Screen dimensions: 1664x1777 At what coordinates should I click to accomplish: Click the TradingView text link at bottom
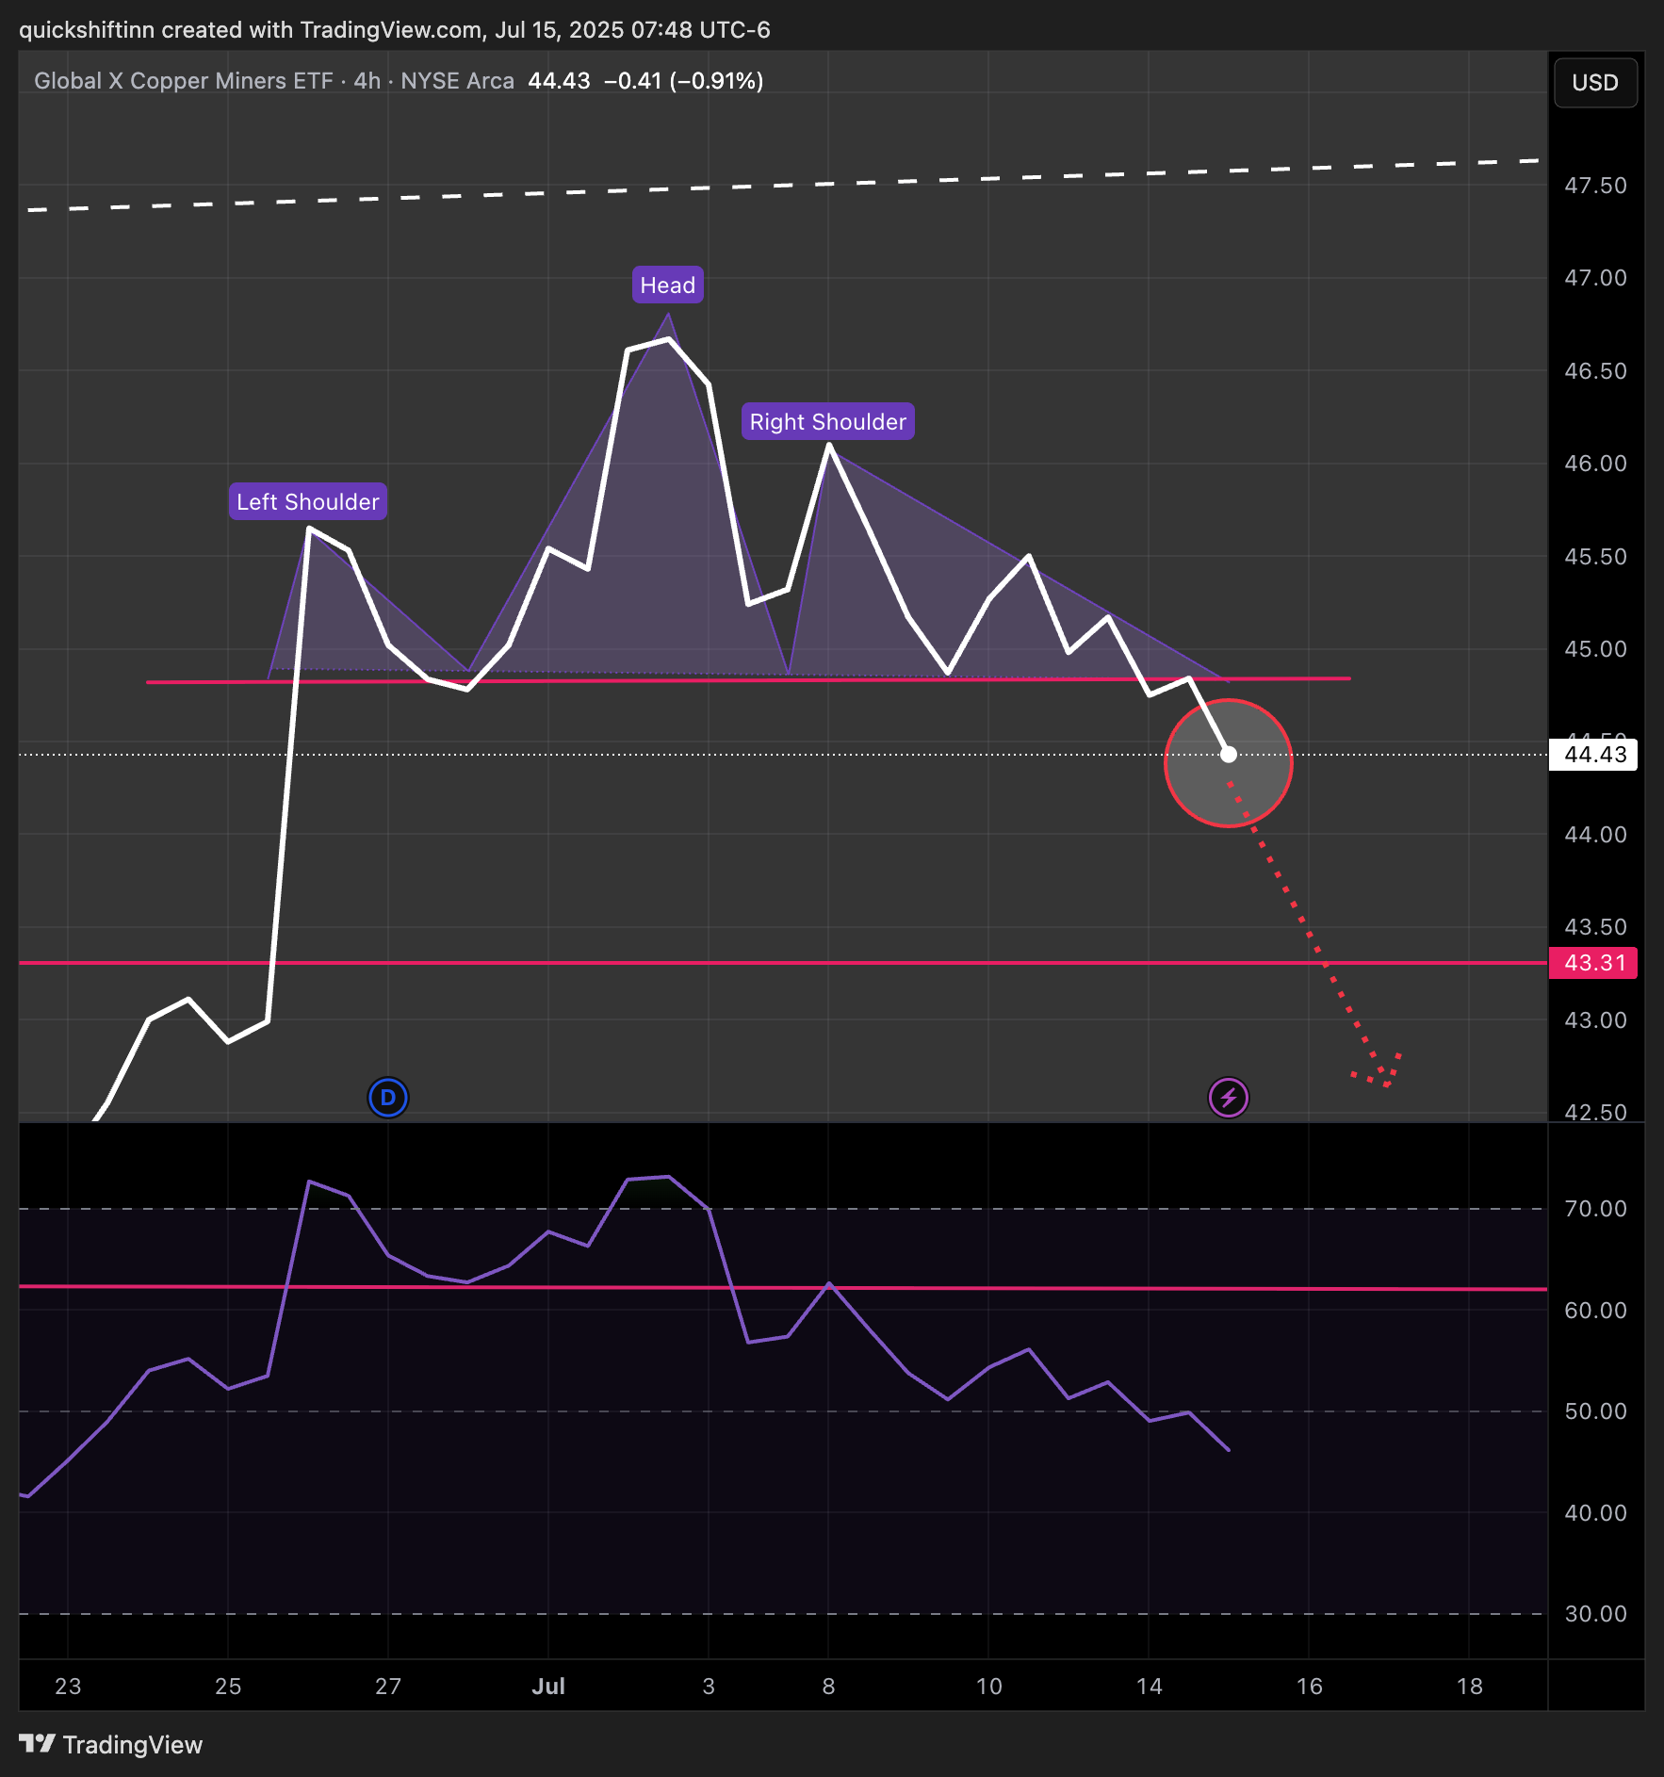pyautogui.click(x=133, y=1745)
